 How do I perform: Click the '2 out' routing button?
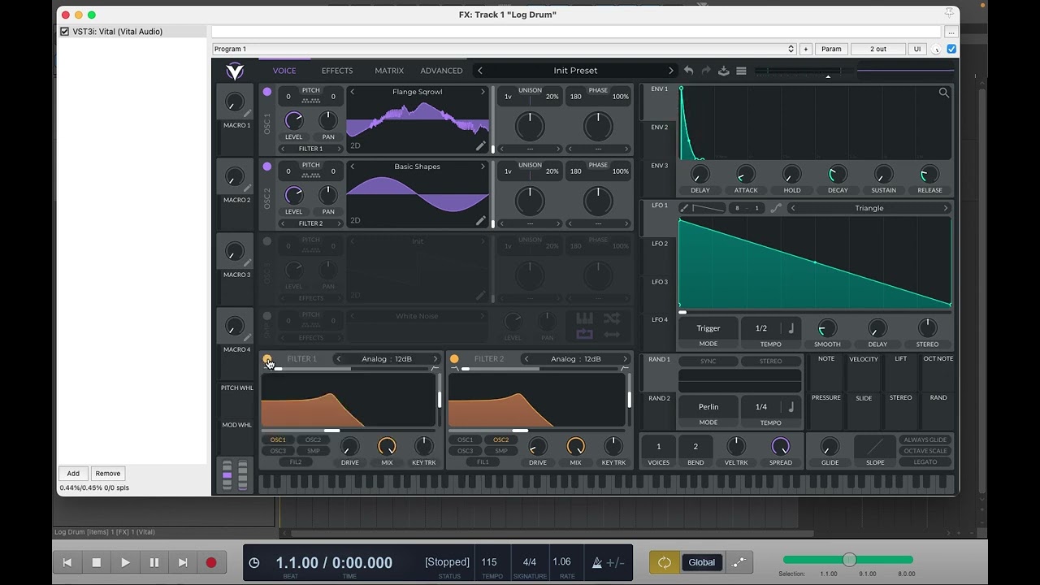pyautogui.click(x=878, y=49)
